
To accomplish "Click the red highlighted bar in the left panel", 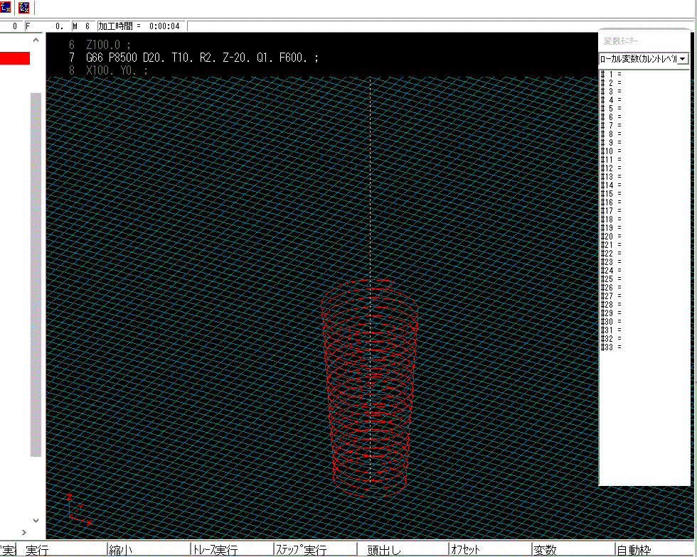I will 15,58.
